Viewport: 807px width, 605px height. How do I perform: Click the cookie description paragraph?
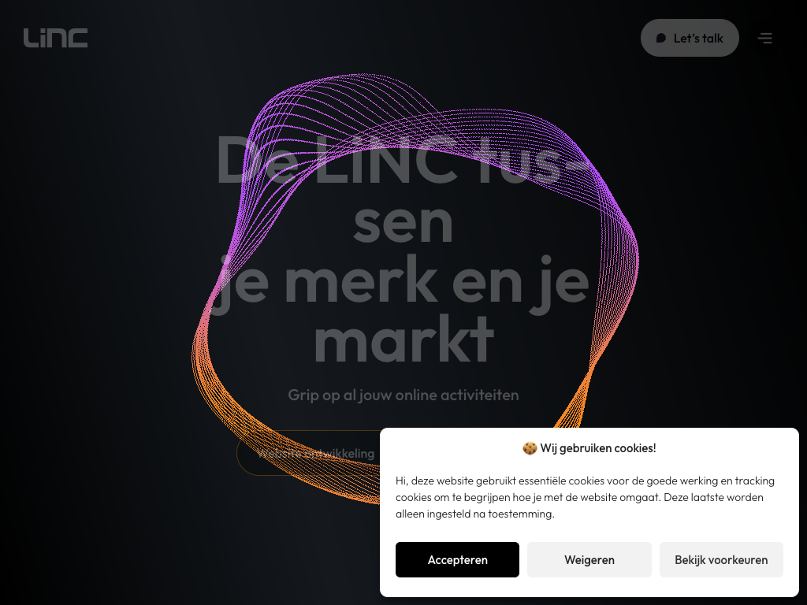586,497
